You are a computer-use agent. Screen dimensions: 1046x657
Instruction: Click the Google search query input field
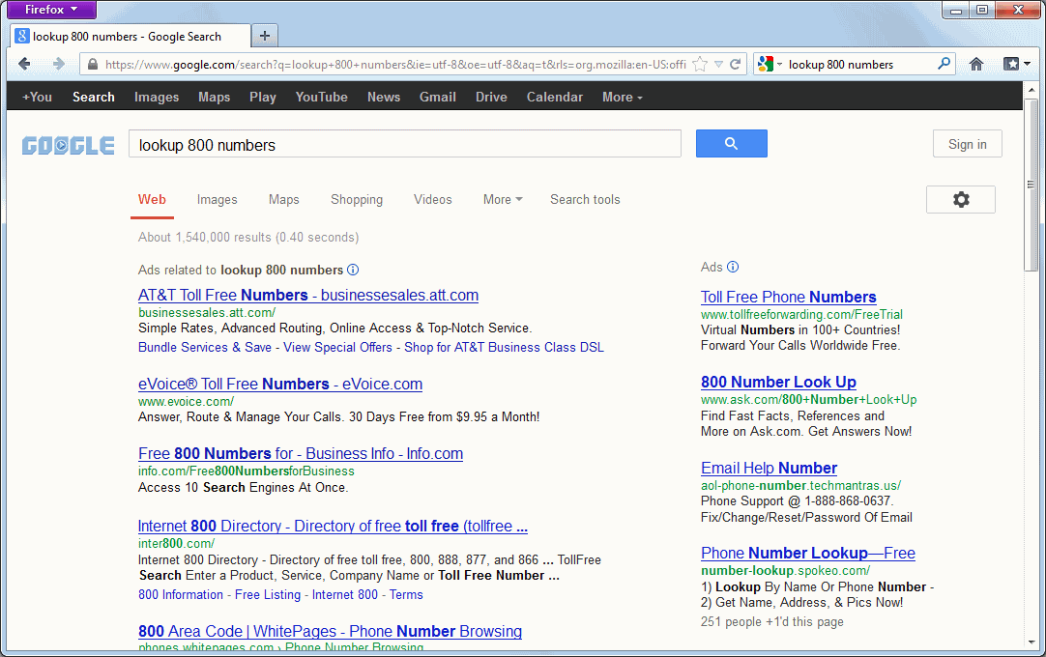(x=405, y=144)
